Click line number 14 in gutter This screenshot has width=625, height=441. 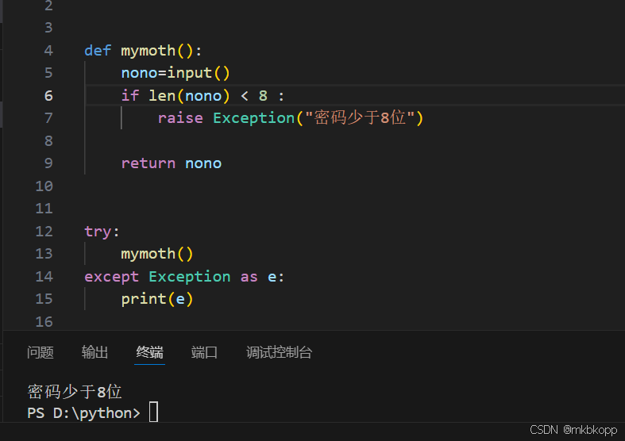[44, 277]
